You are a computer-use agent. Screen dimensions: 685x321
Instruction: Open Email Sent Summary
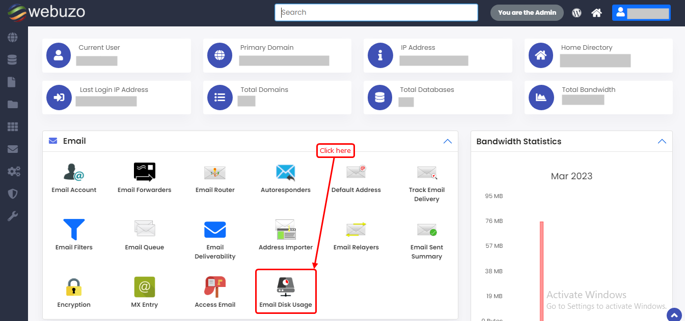pyautogui.click(x=426, y=230)
